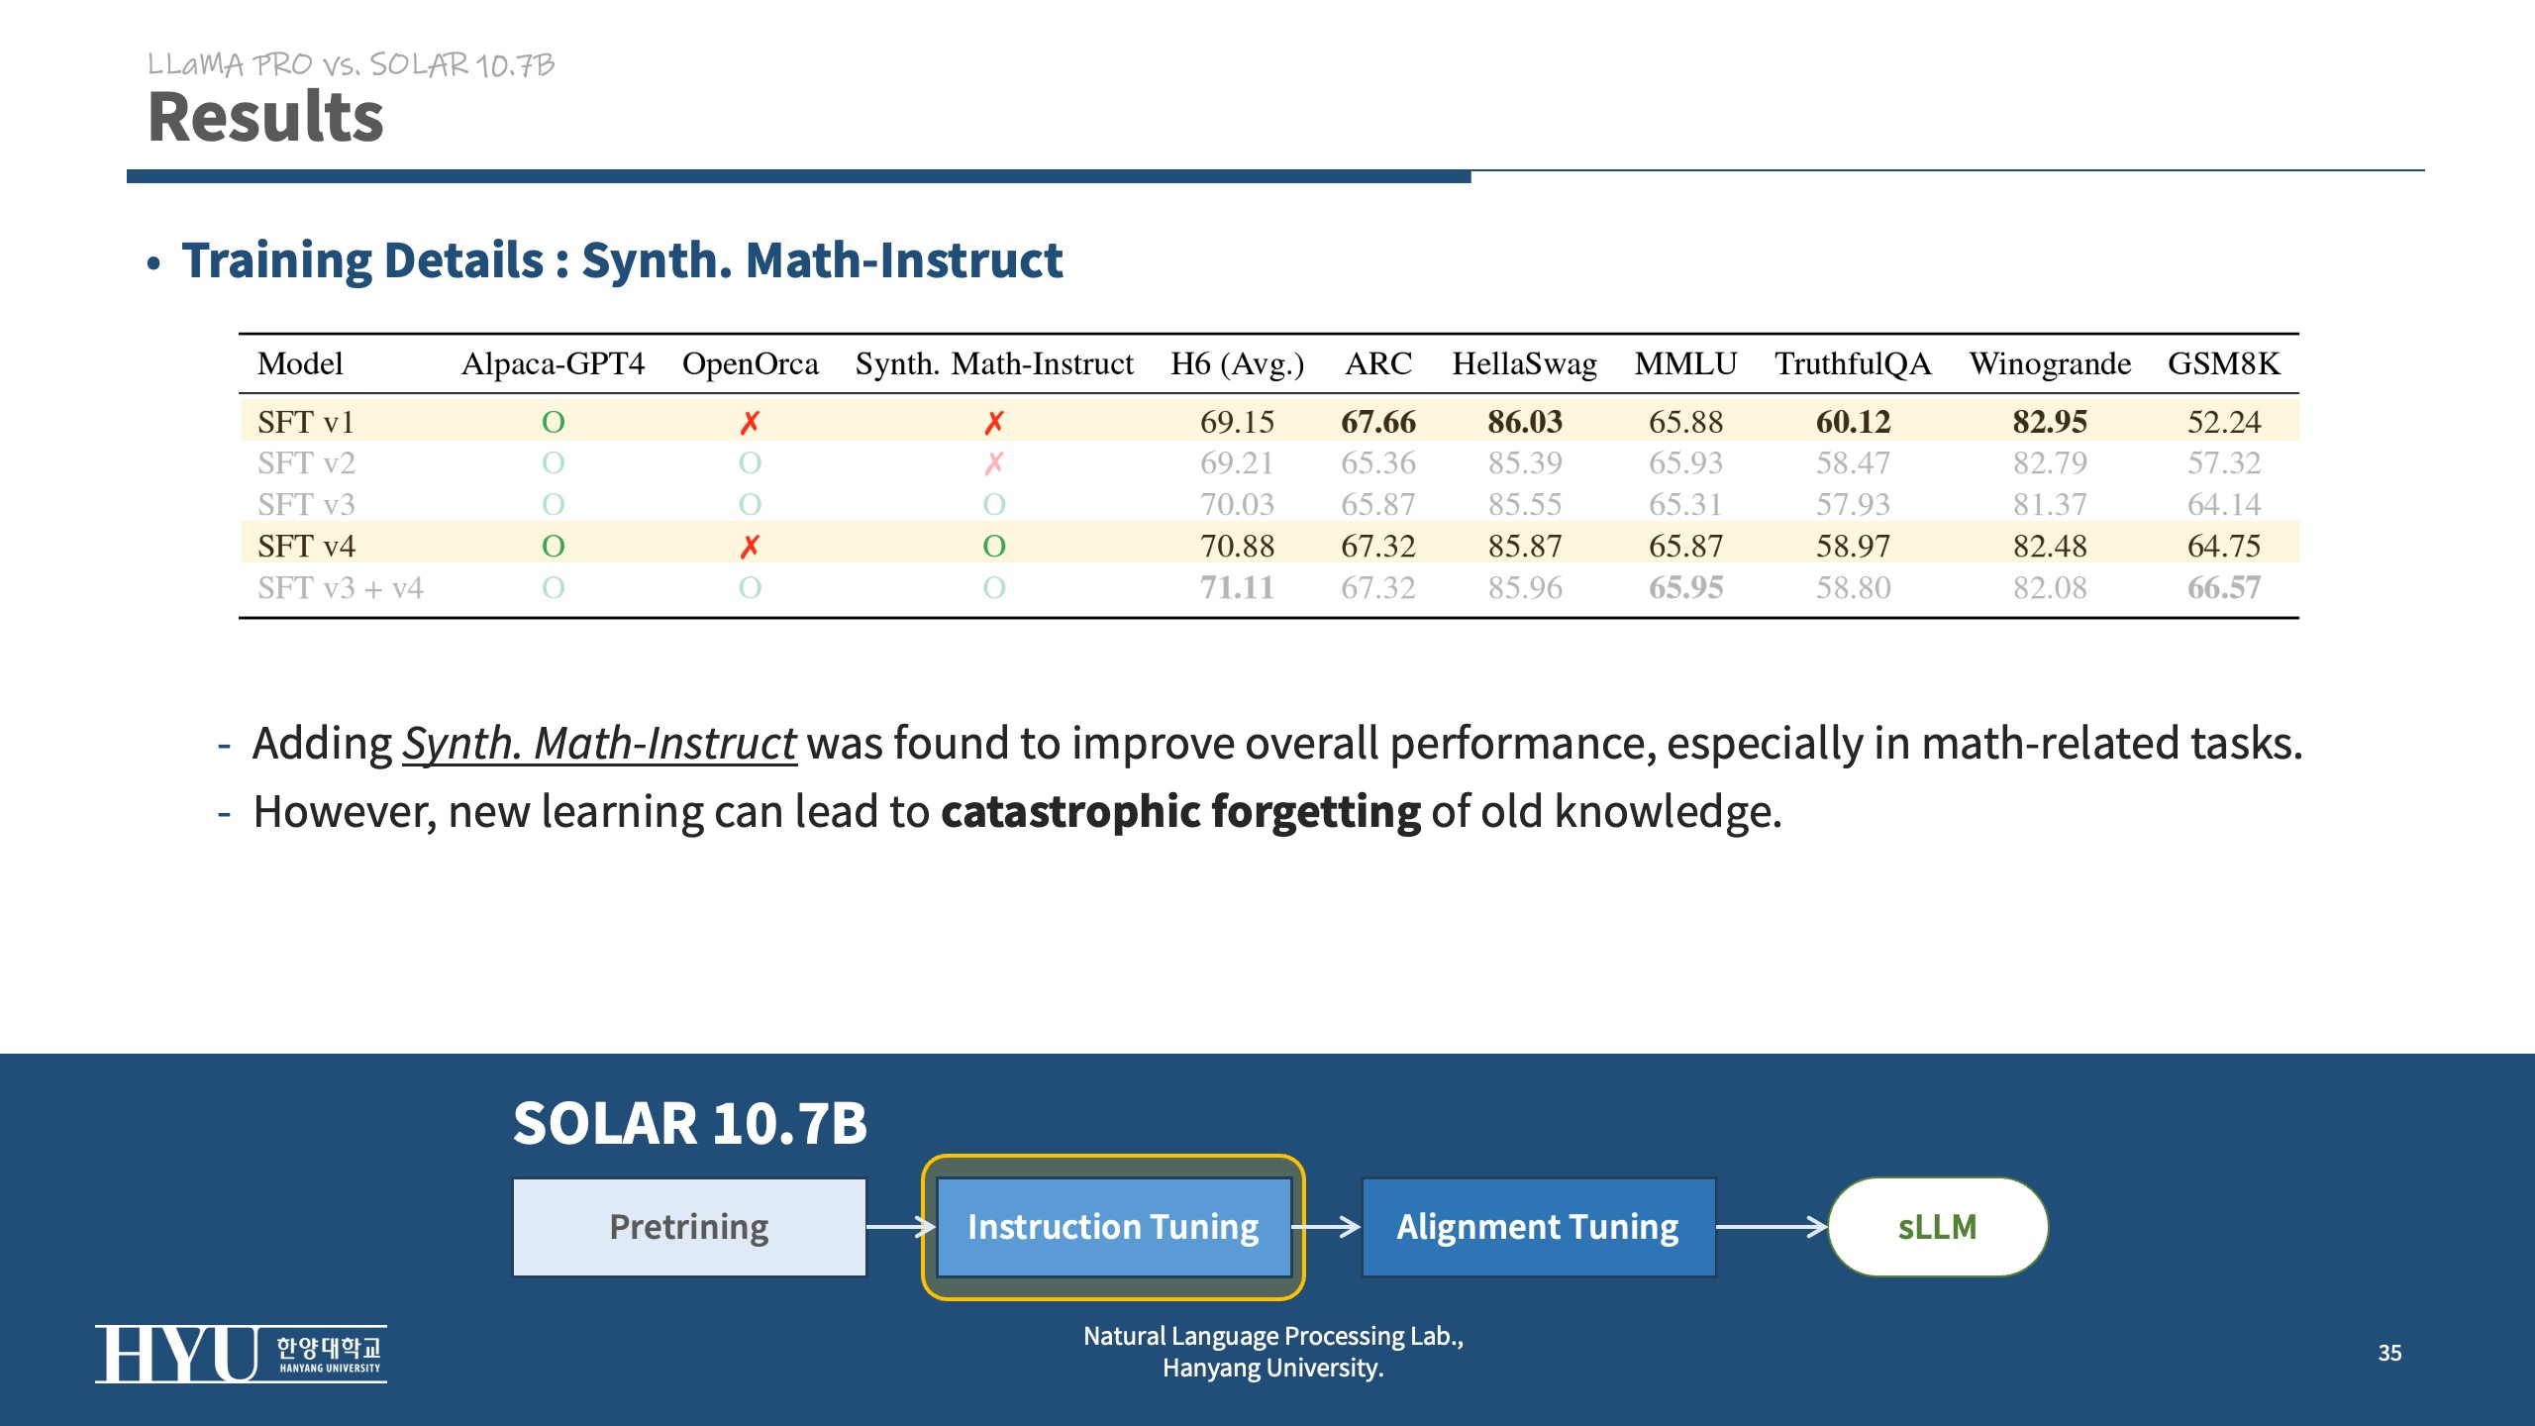The height and width of the screenshot is (1426, 2535).
Task: Click the arrow pointing to sLLM
Action: (1772, 1227)
